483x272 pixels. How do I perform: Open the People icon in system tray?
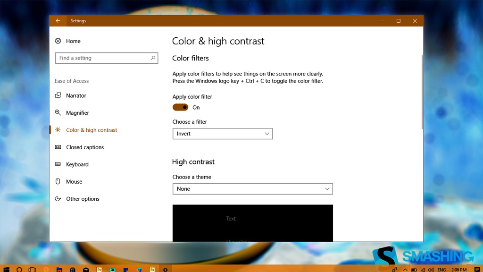pyautogui.click(x=395, y=270)
